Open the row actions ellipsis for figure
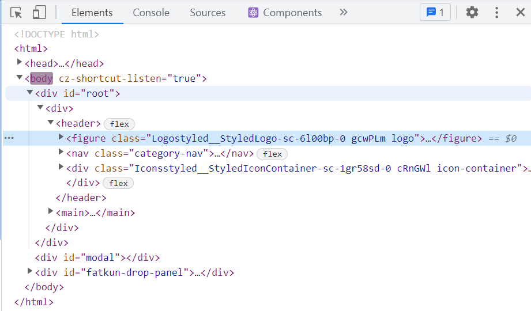This screenshot has height=311, width=531. coord(9,138)
